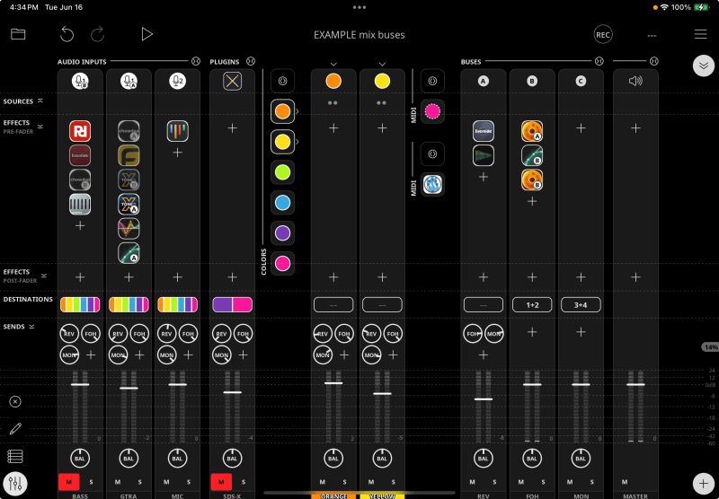The height and width of the screenshot is (499, 719).
Task: Open the blue MIDI plugin icon
Action: coord(432,184)
